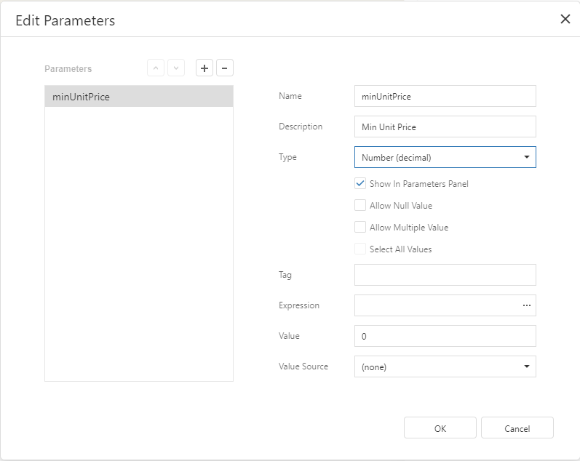Screen dimensions: 580x461
Task: Enable the Allow Null Value checkbox
Action: pyautogui.click(x=360, y=206)
